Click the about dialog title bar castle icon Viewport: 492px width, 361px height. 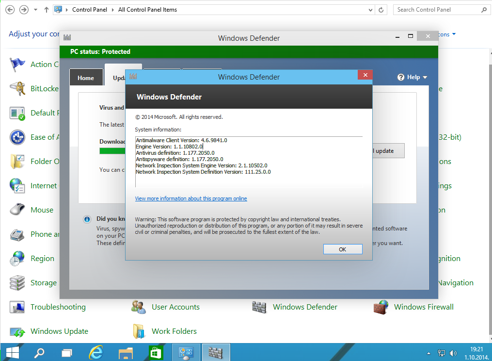[133, 76]
